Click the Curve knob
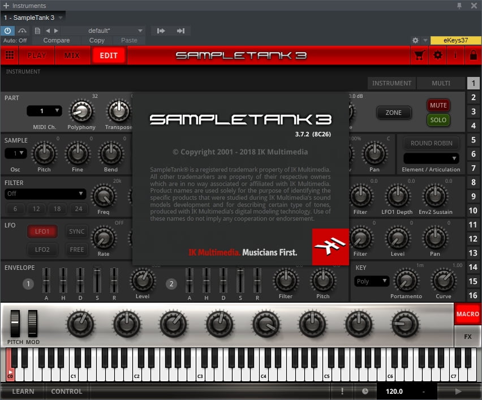482x400 pixels. 444,281
